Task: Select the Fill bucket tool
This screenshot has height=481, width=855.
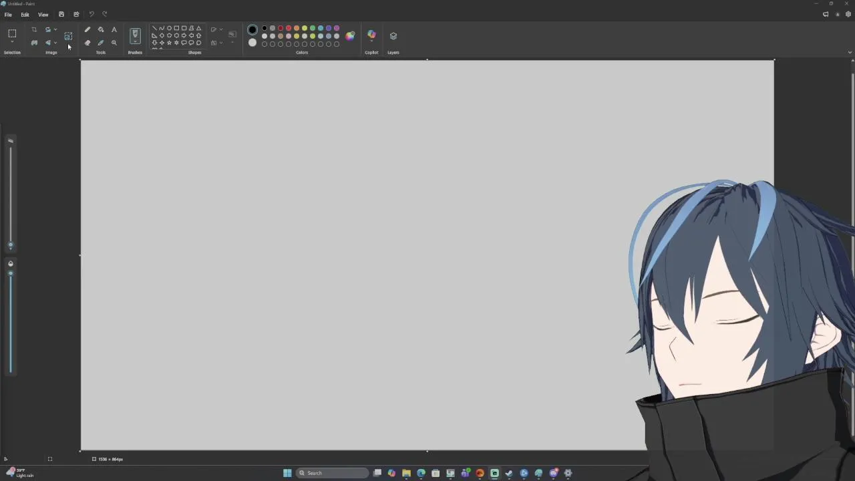Action: pos(101,29)
